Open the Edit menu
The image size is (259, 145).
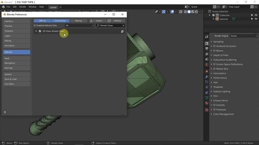[x=15, y=7]
